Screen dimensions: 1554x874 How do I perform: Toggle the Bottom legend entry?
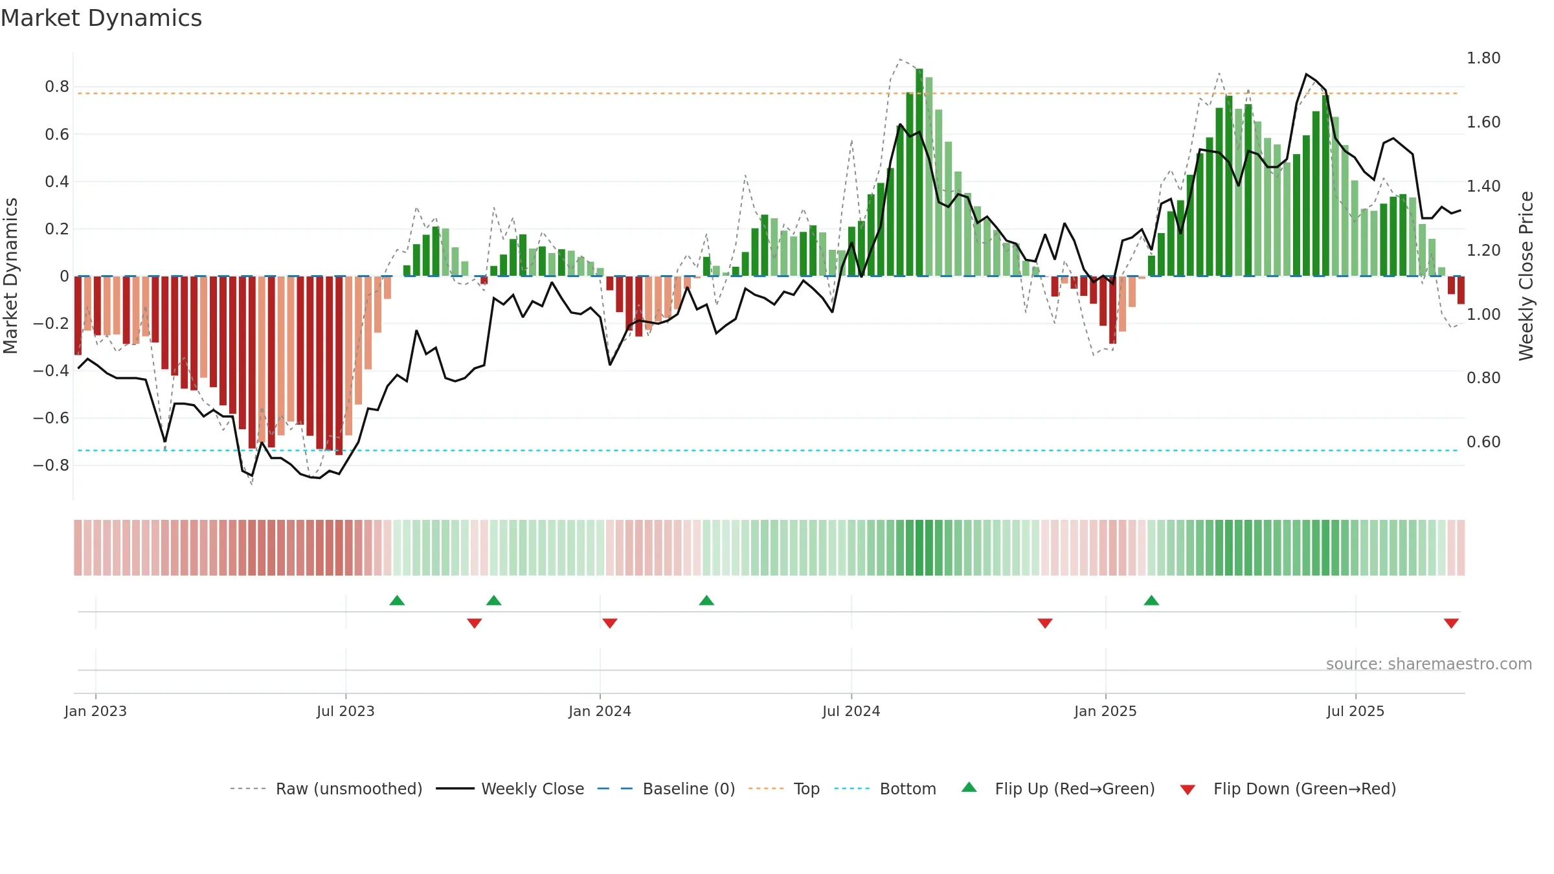tap(885, 789)
